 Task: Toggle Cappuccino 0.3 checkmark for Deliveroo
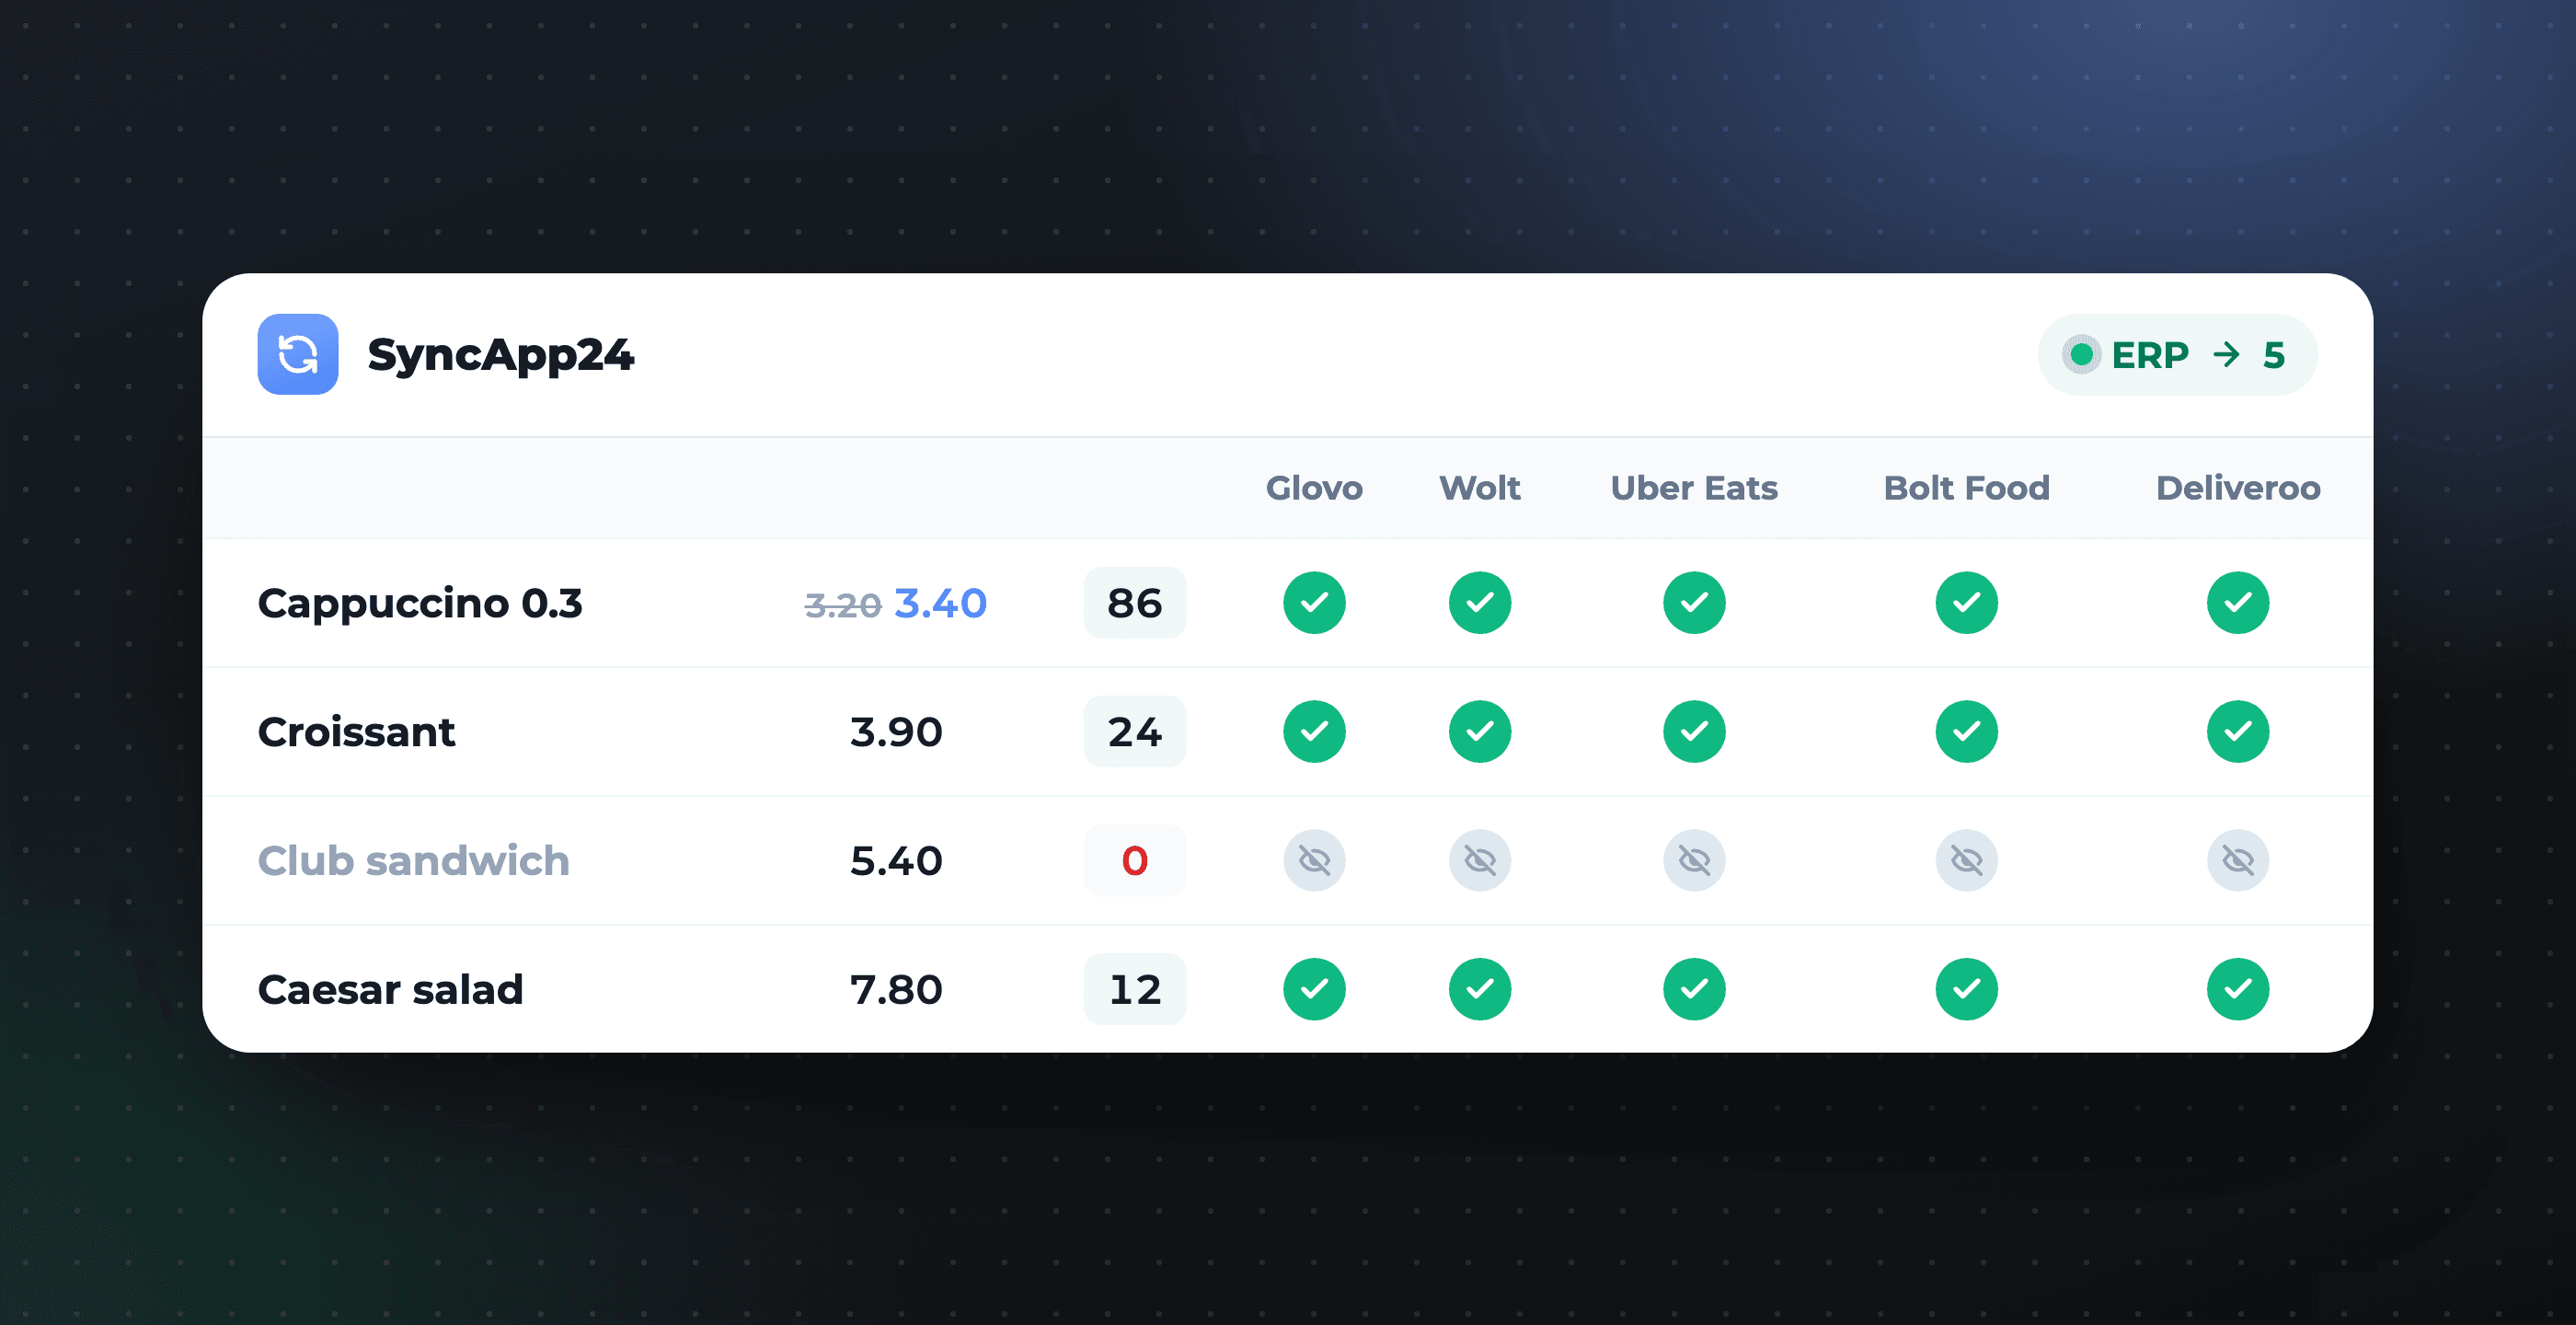[2238, 603]
